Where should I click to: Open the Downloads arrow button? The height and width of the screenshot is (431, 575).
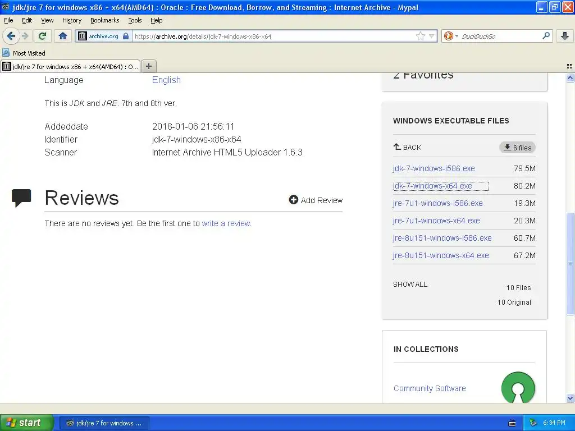(x=565, y=36)
